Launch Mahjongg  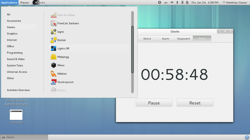pos(60,57)
